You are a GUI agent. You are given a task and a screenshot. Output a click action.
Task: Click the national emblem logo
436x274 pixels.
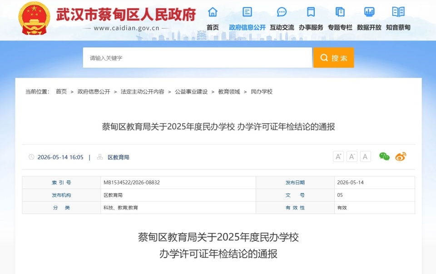[34, 18]
